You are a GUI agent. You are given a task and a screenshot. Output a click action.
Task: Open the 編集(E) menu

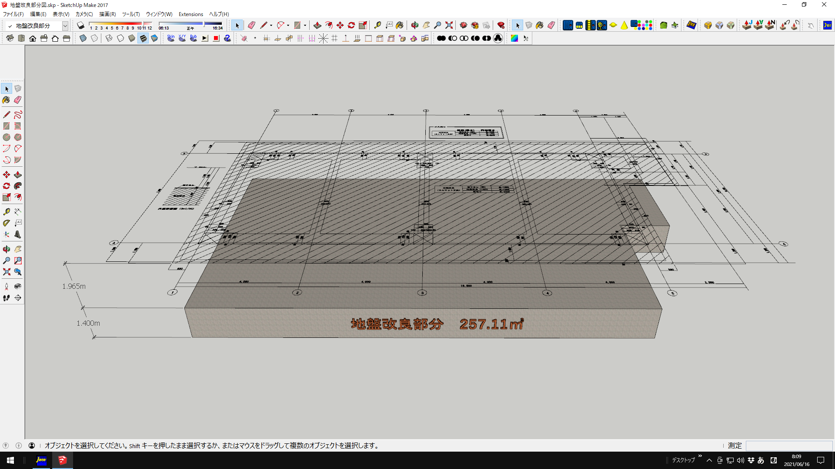[38, 14]
